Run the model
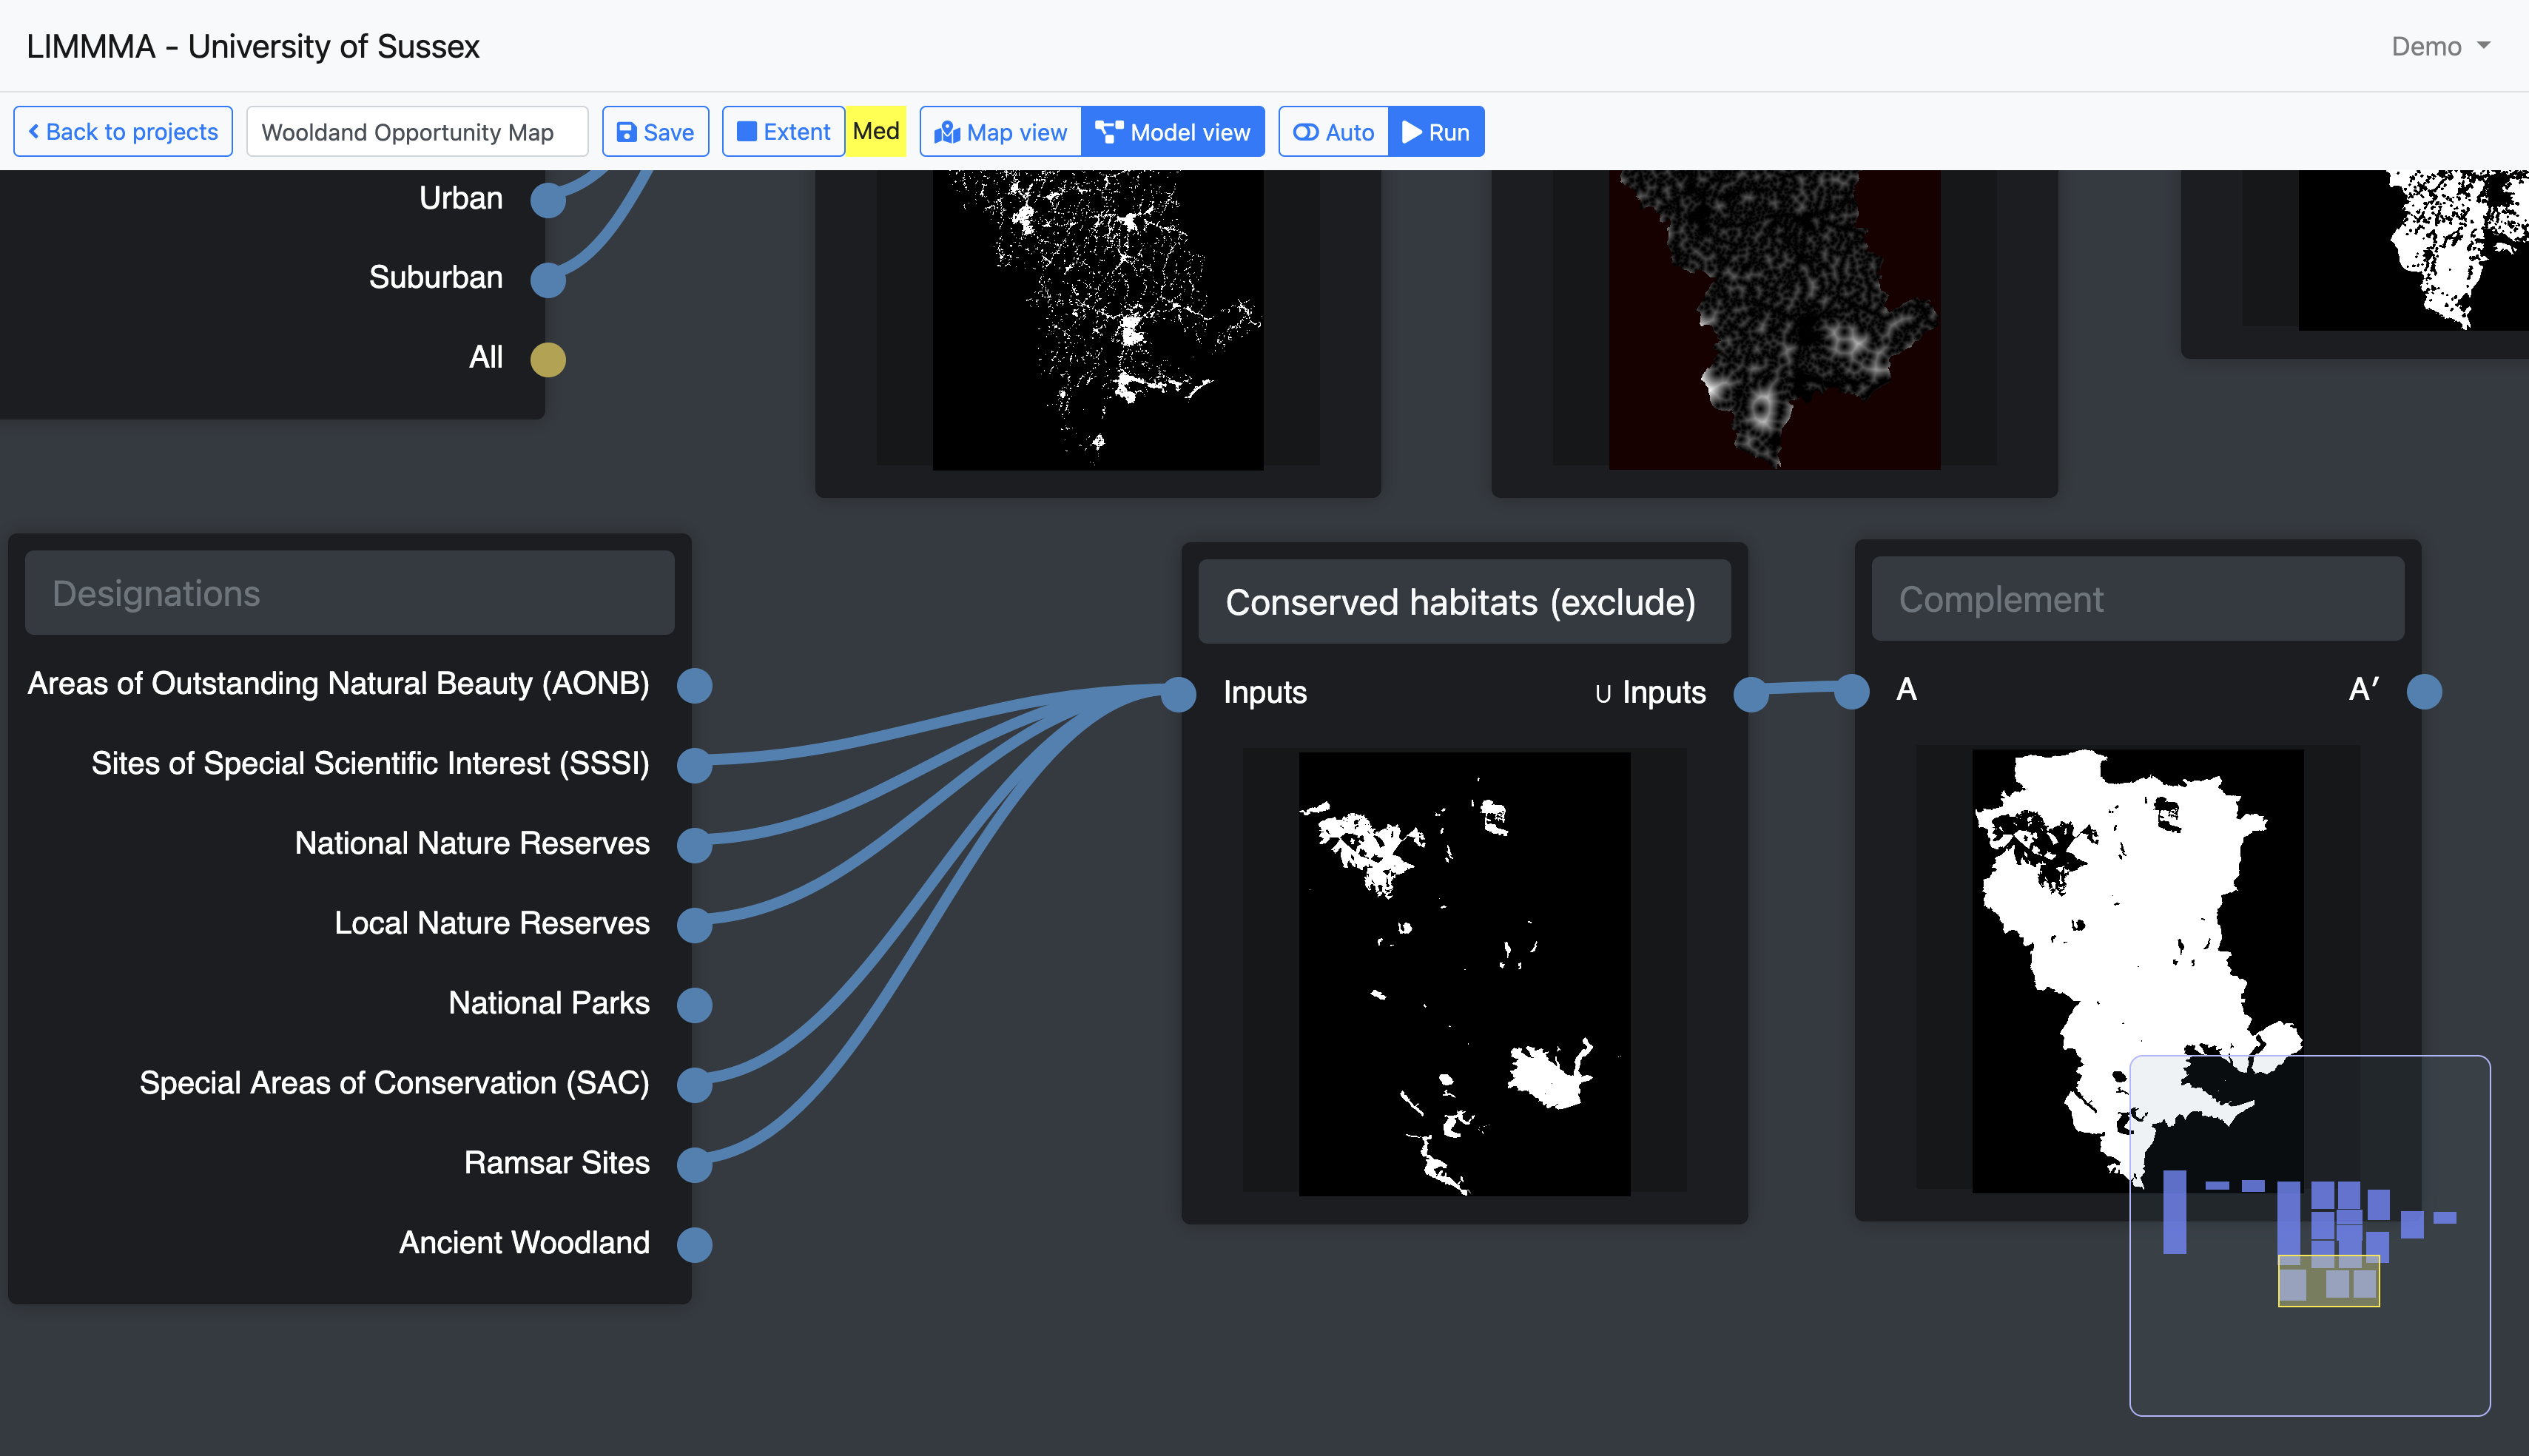This screenshot has width=2529, height=1456. point(1436,132)
